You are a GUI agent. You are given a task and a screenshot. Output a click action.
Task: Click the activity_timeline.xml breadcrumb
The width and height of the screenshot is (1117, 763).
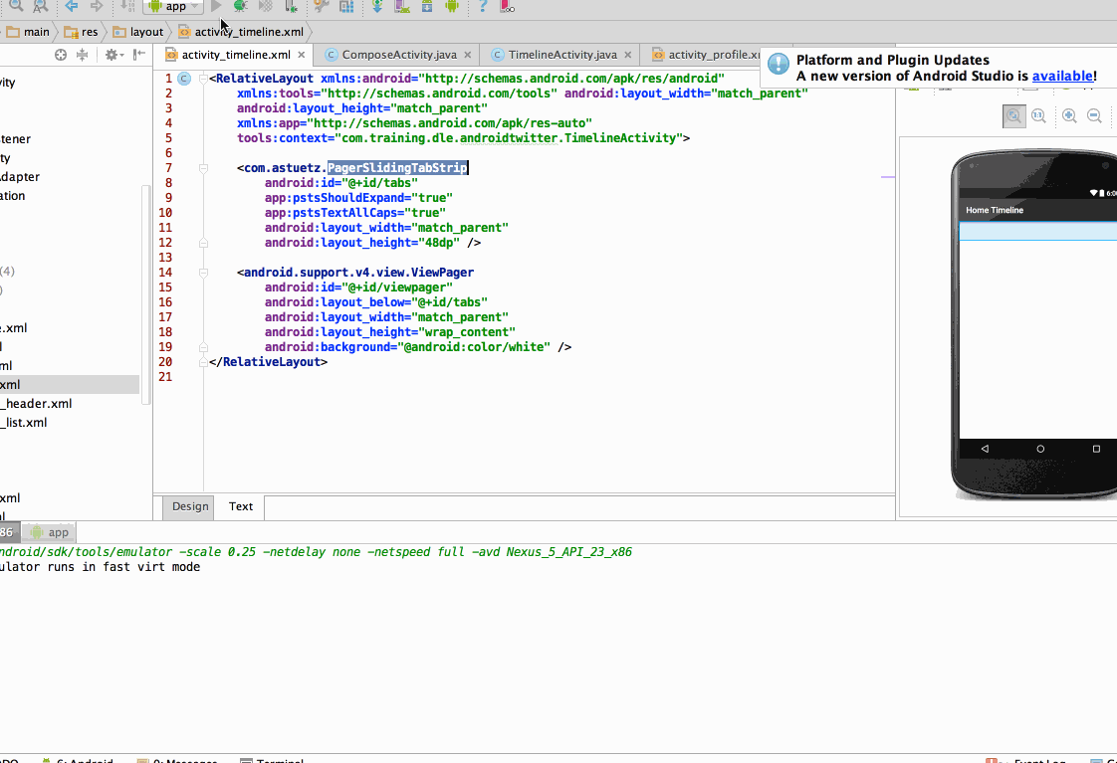242,32
